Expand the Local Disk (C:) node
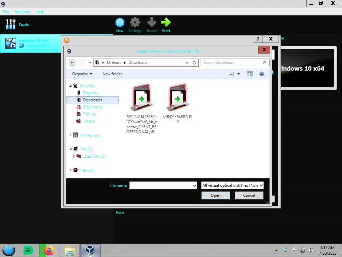342x257 pixels. point(74,156)
